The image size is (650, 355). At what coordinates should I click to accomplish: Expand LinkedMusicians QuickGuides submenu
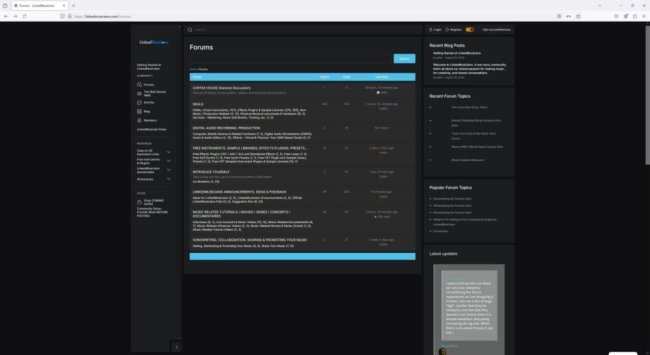168,170
